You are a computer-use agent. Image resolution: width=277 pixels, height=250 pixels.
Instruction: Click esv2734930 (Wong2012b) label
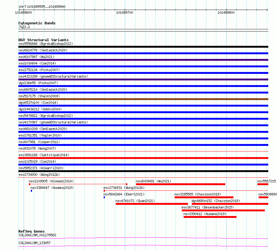[x=39, y=175]
